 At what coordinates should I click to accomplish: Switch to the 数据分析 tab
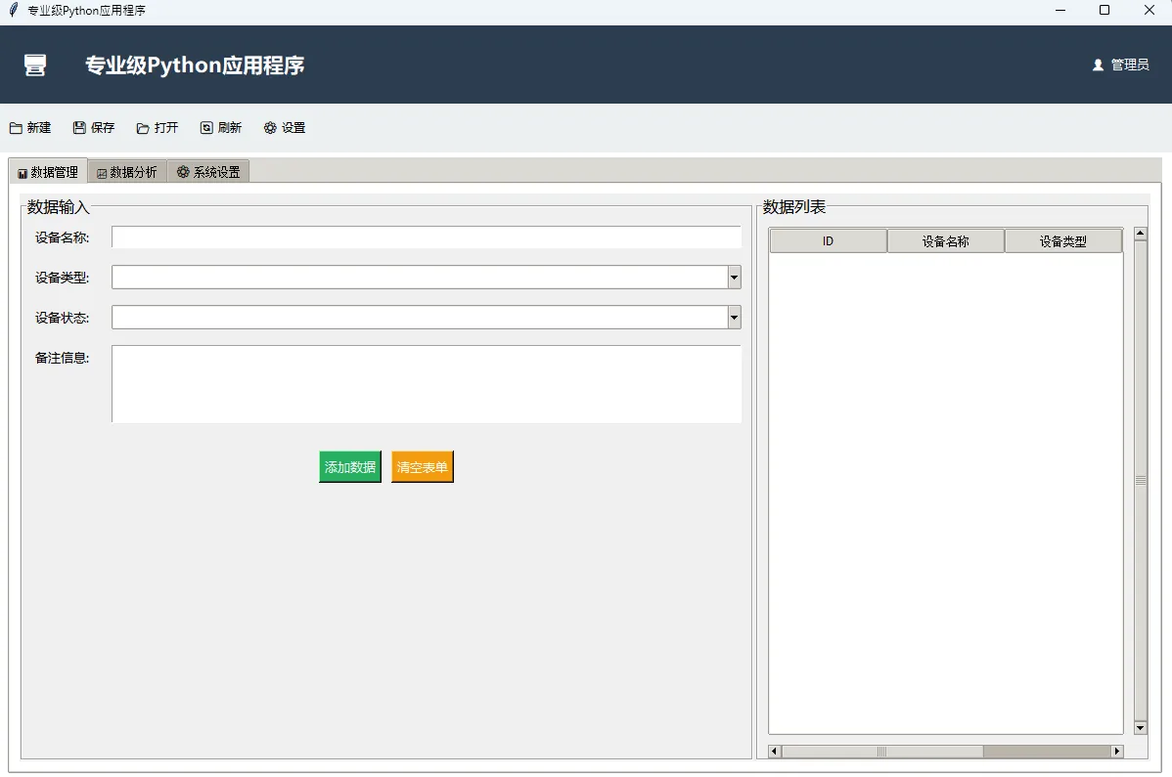127,172
